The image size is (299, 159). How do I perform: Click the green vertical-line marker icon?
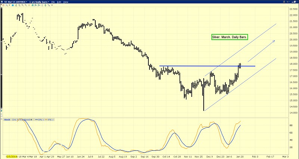click(x=45, y=5)
